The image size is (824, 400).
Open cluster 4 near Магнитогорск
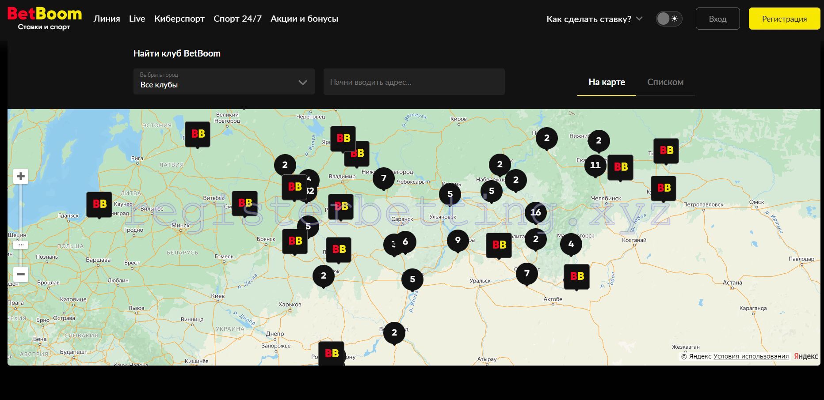[x=571, y=244]
